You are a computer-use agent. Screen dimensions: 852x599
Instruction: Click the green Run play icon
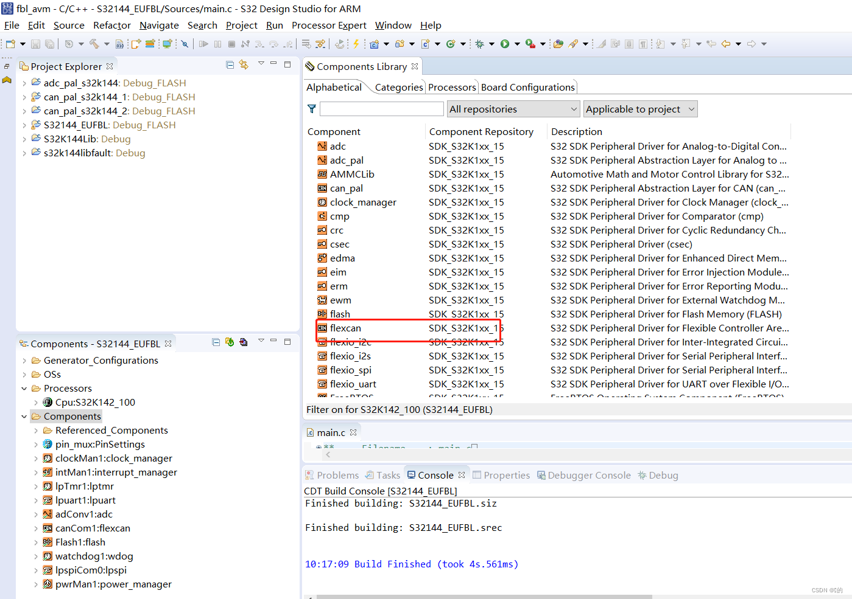[x=505, y=44]
